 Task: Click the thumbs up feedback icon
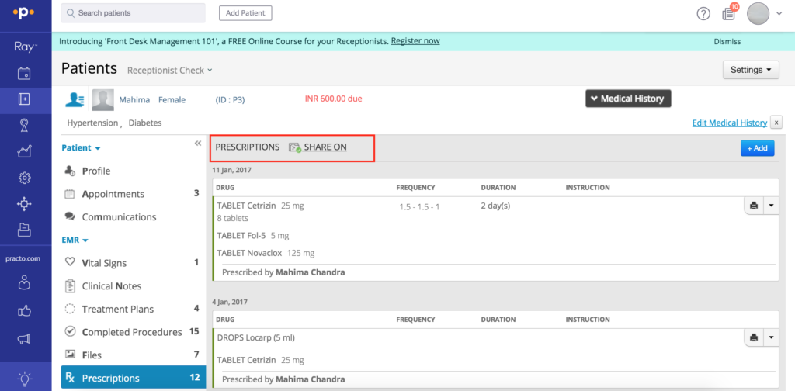[x=24, y=312]
